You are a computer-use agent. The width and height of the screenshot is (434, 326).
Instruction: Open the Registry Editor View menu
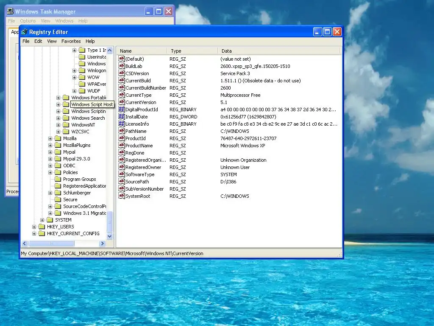click(52, 41)
